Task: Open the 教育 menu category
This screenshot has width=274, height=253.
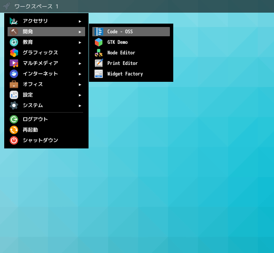Action: click(28, 42)
